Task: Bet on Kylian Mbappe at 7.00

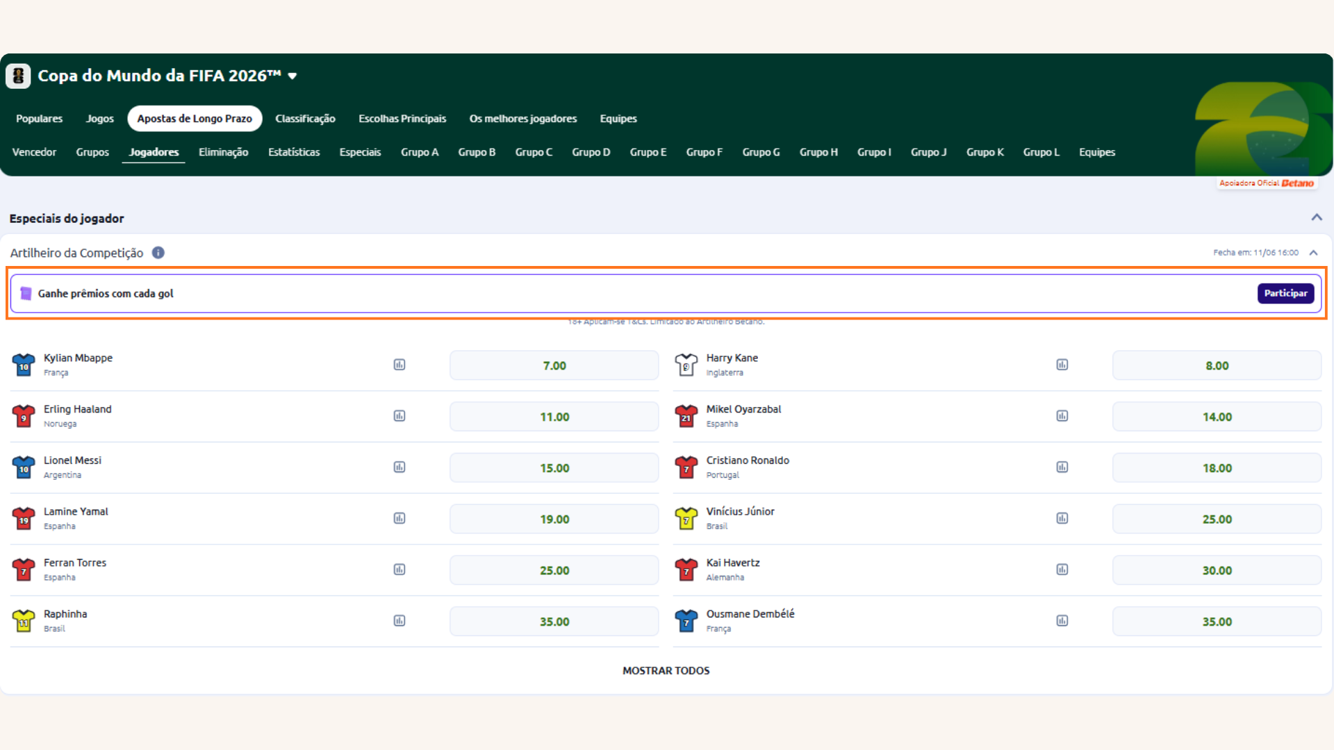Action: click(x=554, y=365)
